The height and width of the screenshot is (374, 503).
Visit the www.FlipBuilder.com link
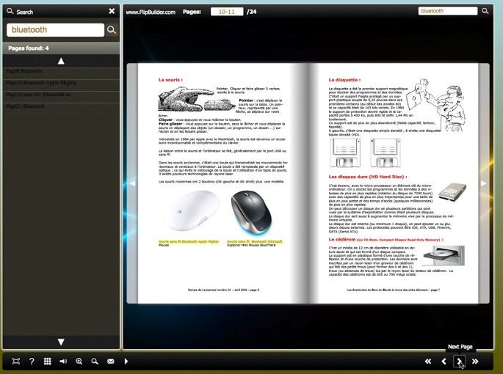[151, 12]
